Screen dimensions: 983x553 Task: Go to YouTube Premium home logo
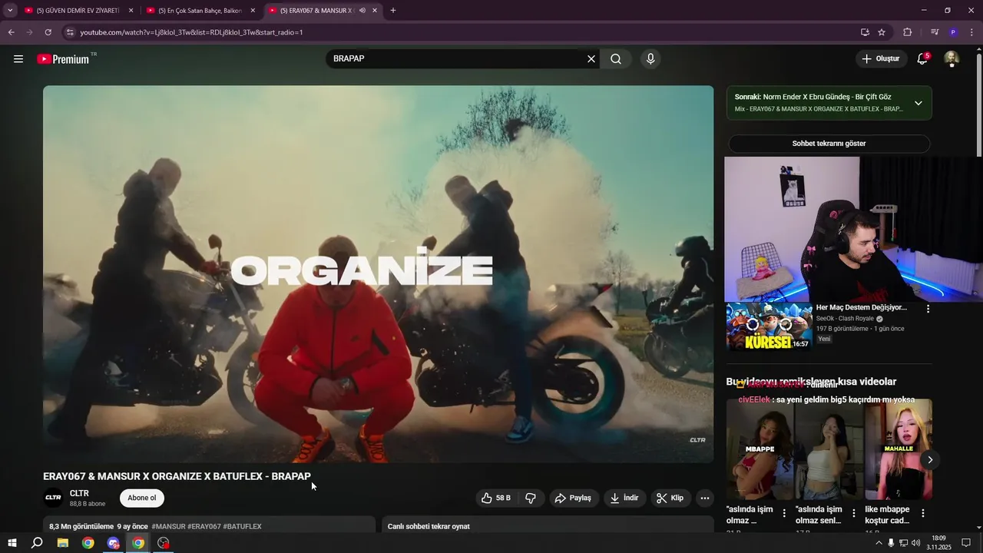tap(63, 59)
